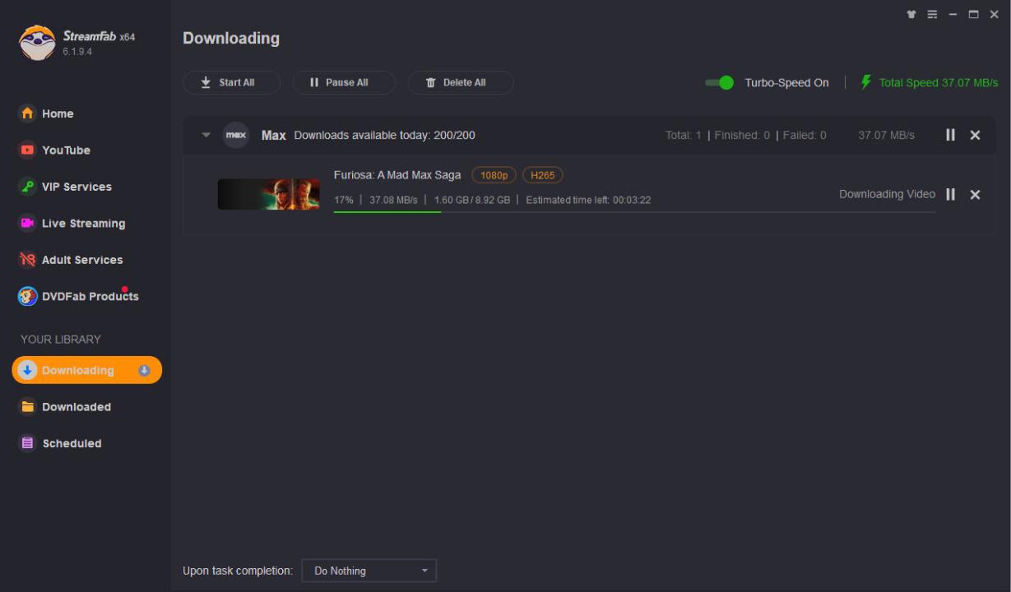1011x592 pixels.
Task: Click the StreamFab sloth logo
Action: tap(36, 42)
